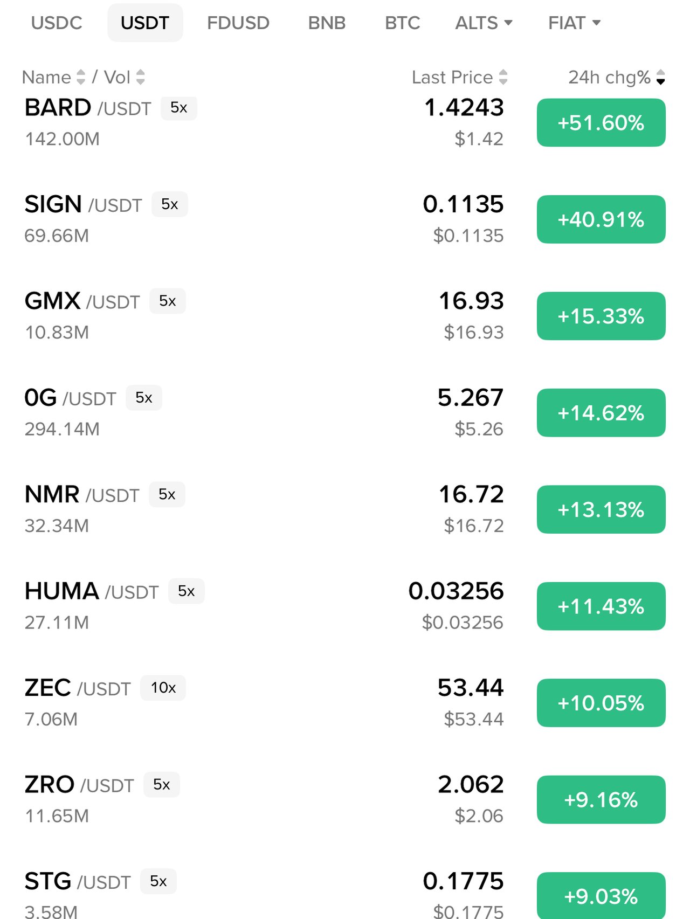The height and width of the screenshot is (919, 690).
Task: Expand the ALTS market dropdown
Action: tap(484, 23)
